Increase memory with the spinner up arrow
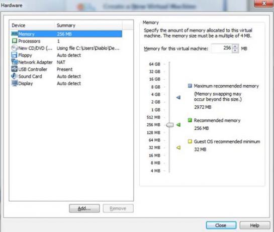 click(235, 47)
